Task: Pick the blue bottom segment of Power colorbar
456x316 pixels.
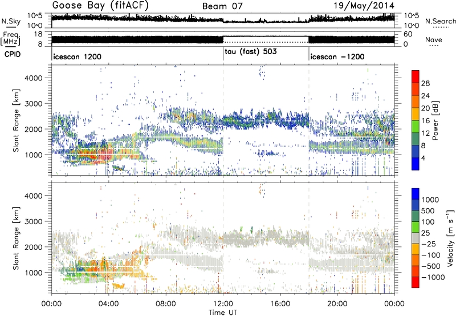Action: (416, 164)
